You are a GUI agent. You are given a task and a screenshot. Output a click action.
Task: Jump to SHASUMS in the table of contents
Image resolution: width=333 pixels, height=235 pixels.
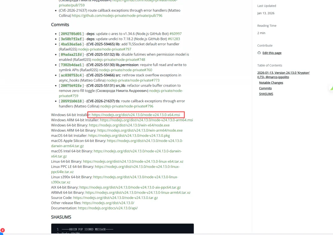click(x=266, y=94)
